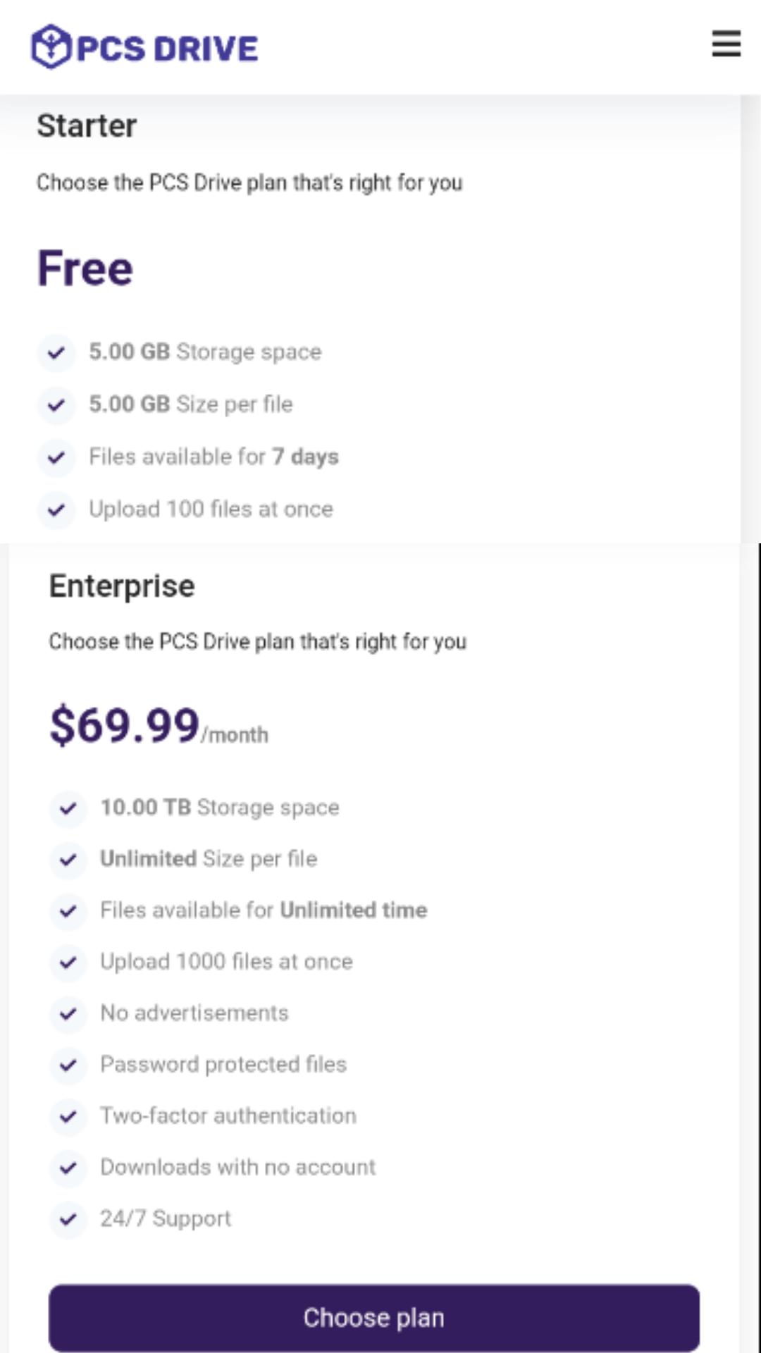Image resolution: width=761 pixels, height=1353 pixels.
Task: Click checkmark next to Upload 1000 files at once
Action: click(68, 963)
